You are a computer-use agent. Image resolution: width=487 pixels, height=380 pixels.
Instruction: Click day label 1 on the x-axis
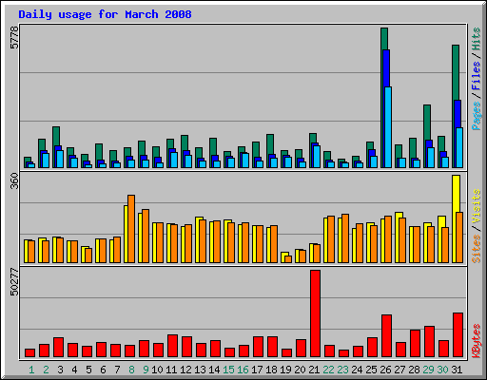pos(31,370)
